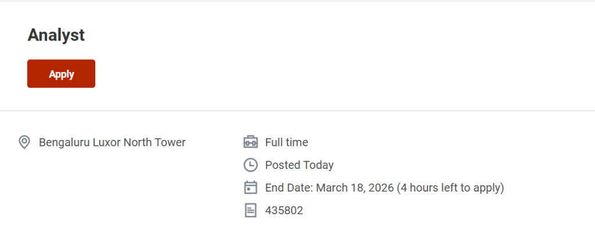Click the Analyst job title heading
Screen dimensions: 595x238
click(x=56, y=35)
